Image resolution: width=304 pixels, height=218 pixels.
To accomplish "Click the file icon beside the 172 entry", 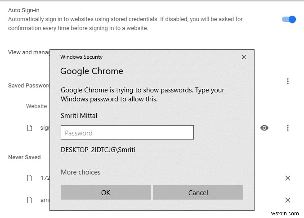I will click(x=30, y=178).
